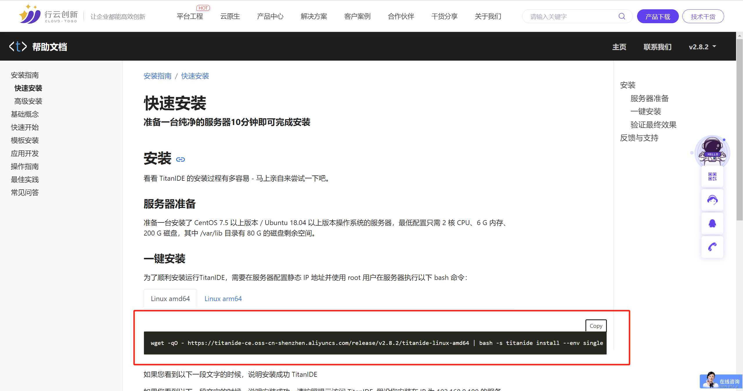This screenshot has height=391, width=743.
Task: Click the 一键安装 section heading
Action: [x=164, y=258]
